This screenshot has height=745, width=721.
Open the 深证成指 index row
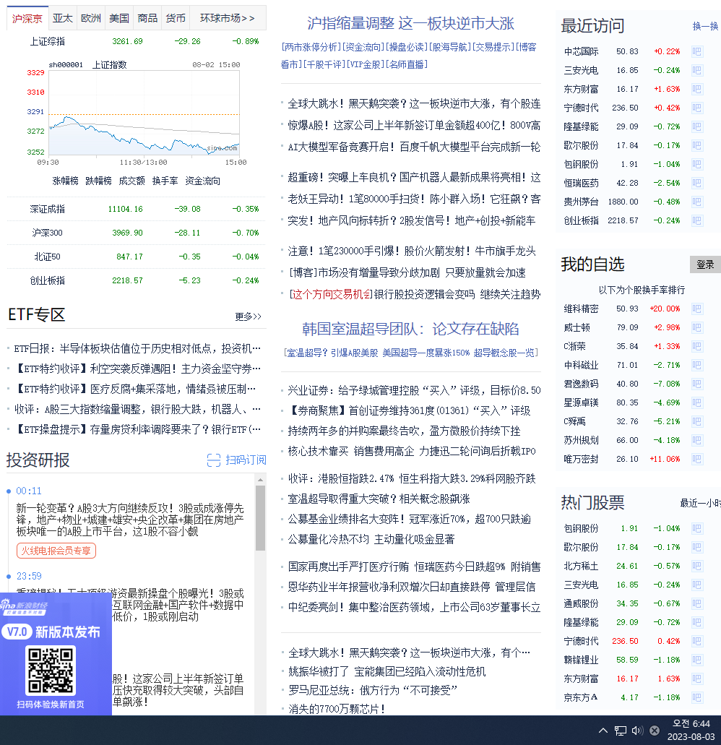pyautogui.click(x=137, y=209)
